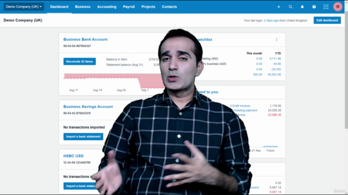348x195 pixels.
Task: Click the 23,896.26 overdue amount
Action: (275, 115)
